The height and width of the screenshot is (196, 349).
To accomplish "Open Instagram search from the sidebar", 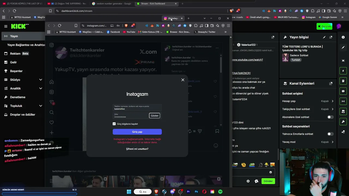I will (52, 112).
